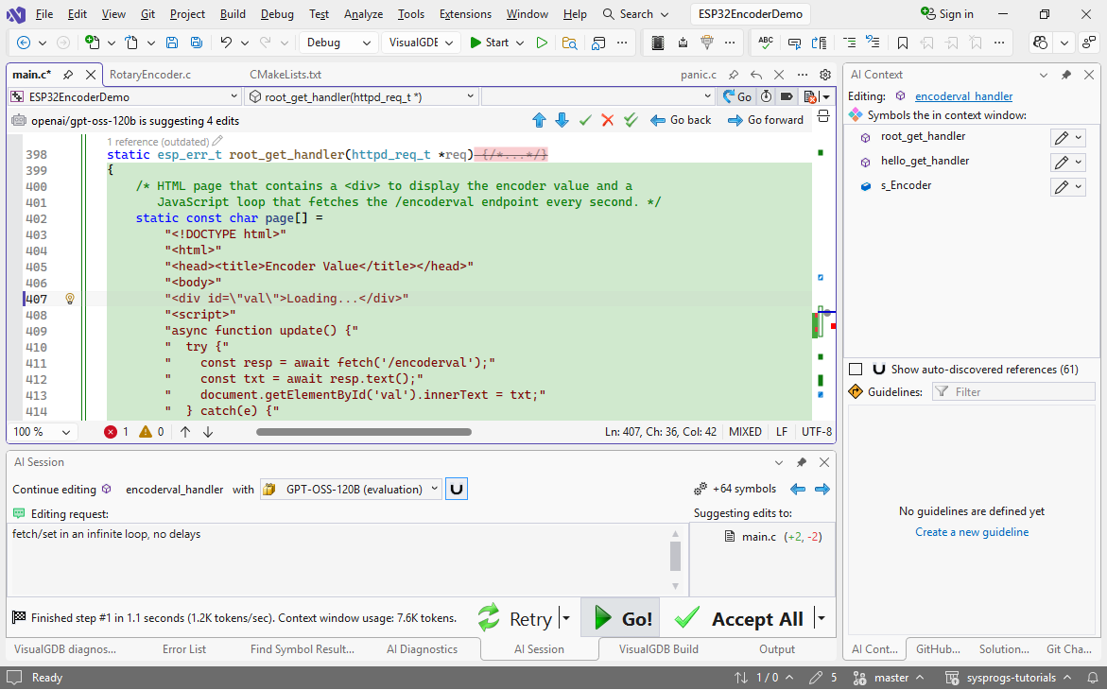The height and width of the screenshot is (690, 1107).
Task: Click the Create a new guideline link
Action: point(972,532)
